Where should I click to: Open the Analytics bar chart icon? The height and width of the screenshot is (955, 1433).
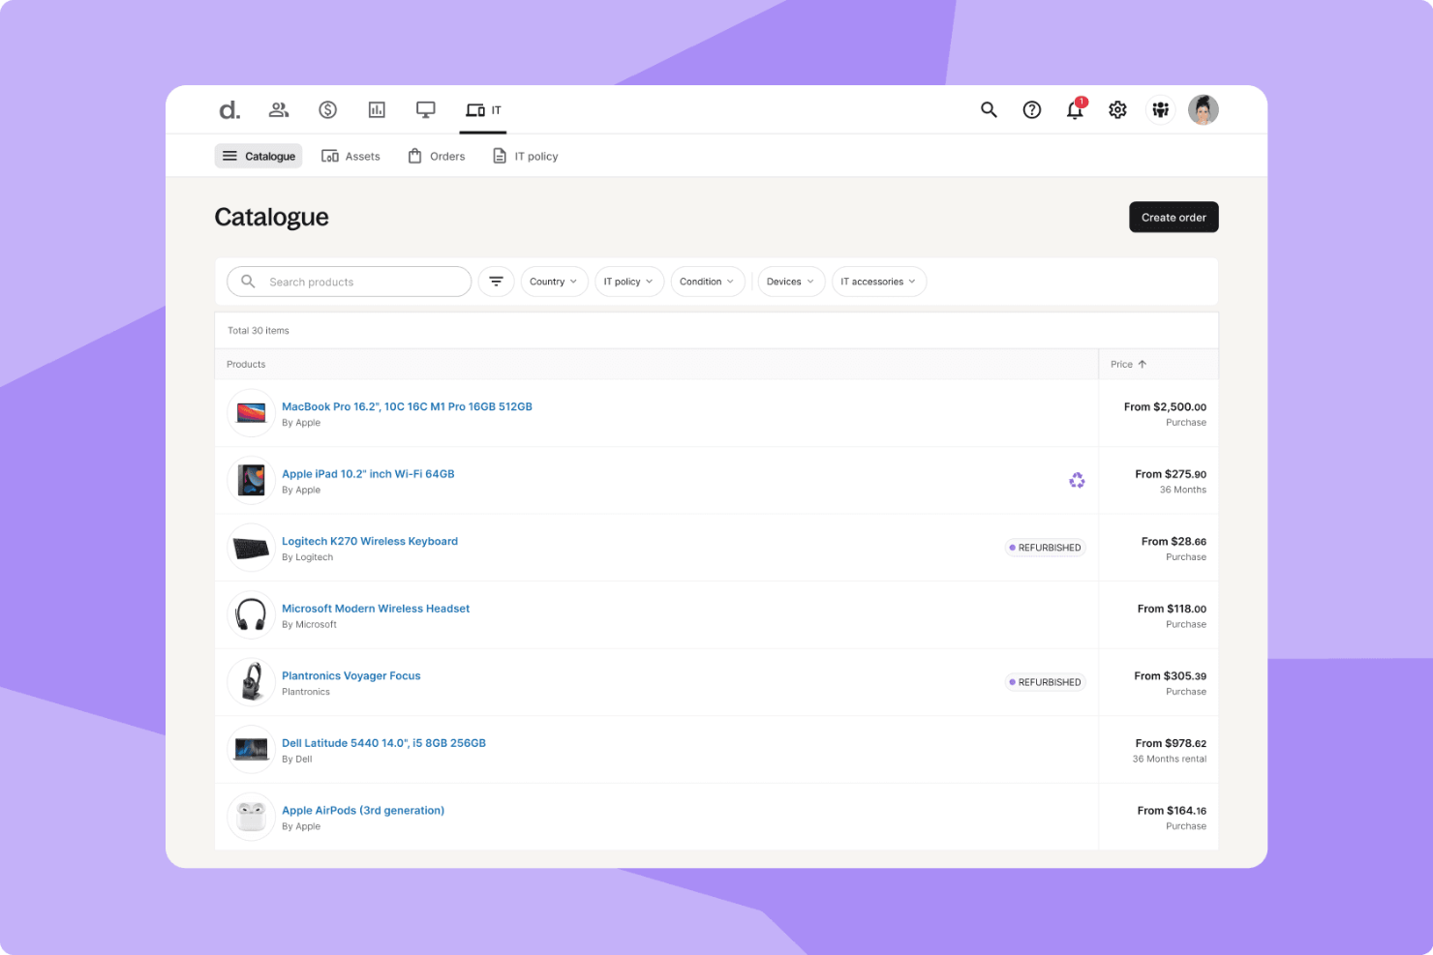(x=377, y=109)
